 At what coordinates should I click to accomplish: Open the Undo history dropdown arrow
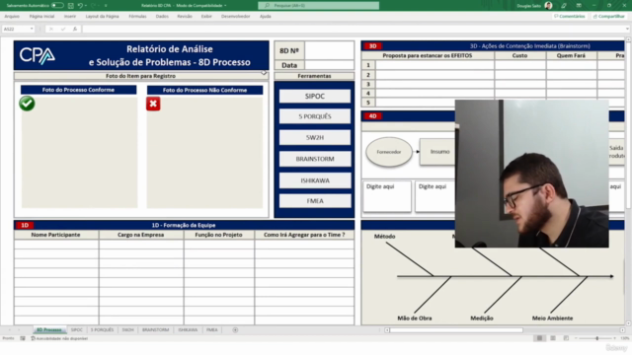pos(86,6)
